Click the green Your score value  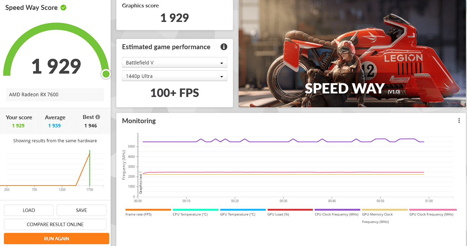pos(18,126)
